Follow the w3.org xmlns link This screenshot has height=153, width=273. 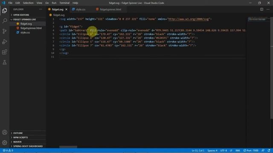(x=189, y=19)
